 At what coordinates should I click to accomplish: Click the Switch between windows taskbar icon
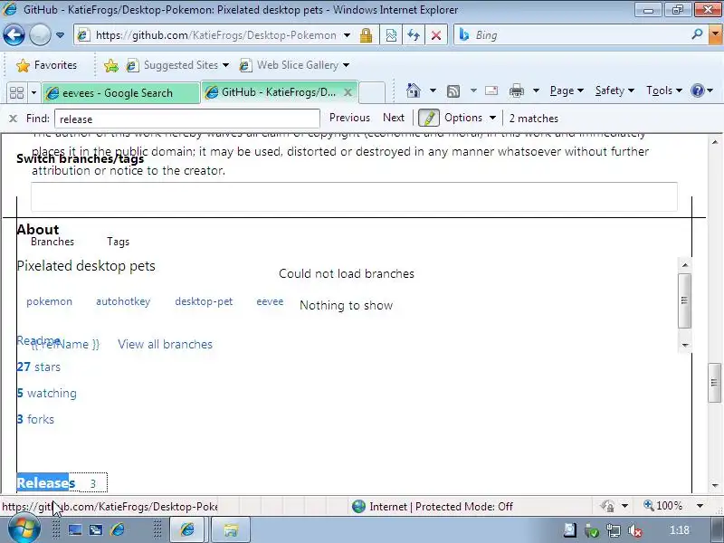tap(96, 529)
